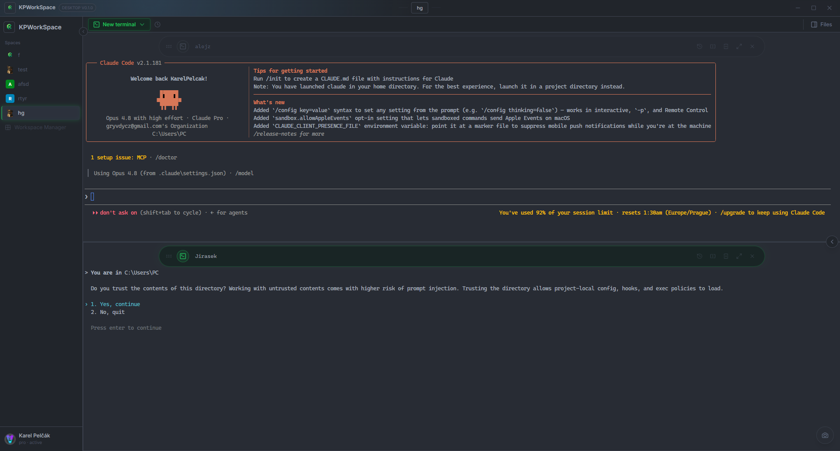Image resolution: width=840 pixels, height=451 pixels.
Task: Choose option '2. No, quit'
Action: click(108, 312)
